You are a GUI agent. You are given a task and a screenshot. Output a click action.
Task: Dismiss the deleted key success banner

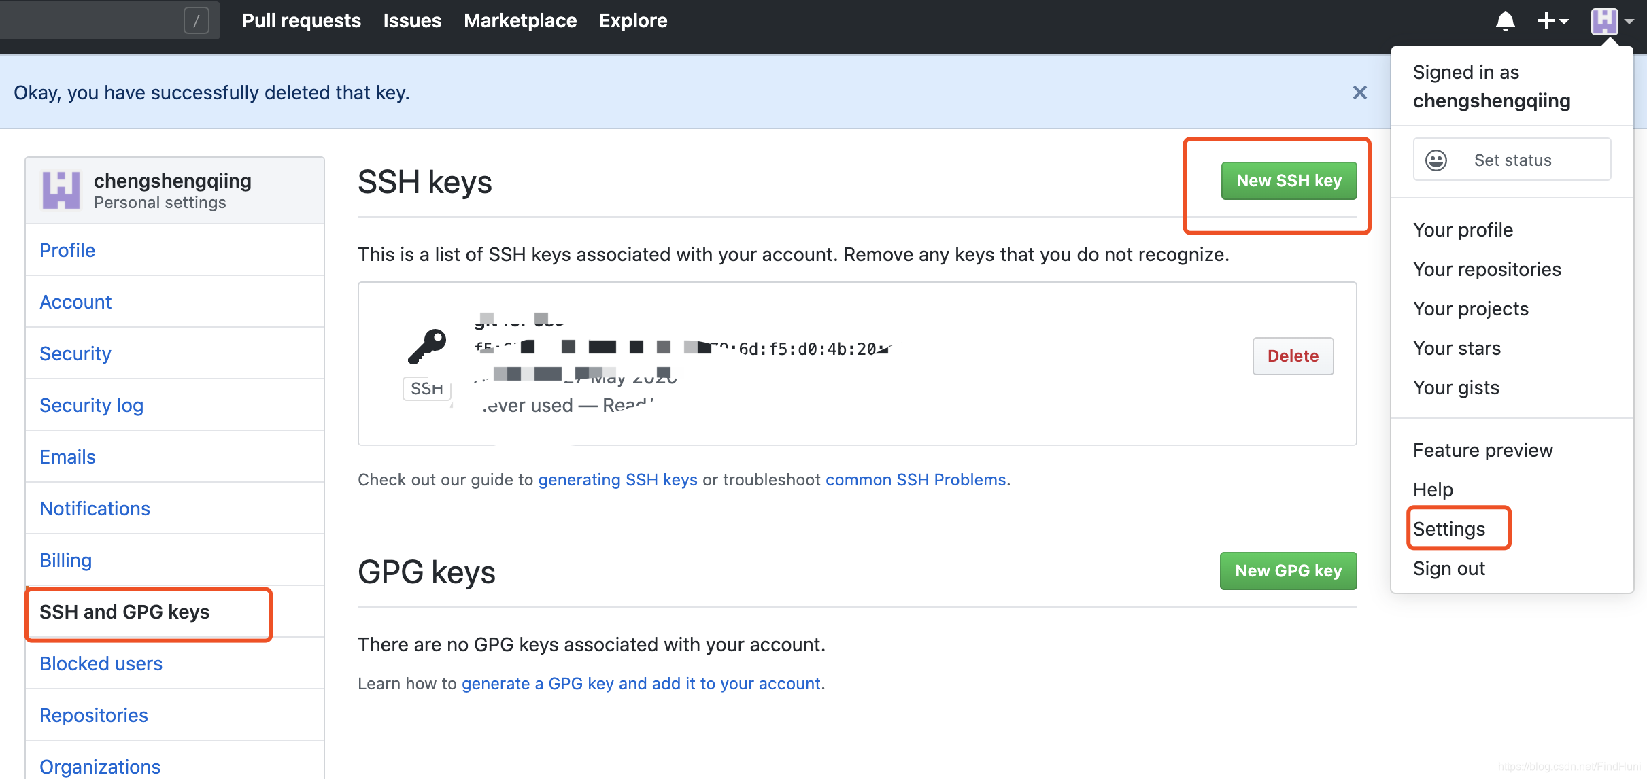click(1359, 92)
